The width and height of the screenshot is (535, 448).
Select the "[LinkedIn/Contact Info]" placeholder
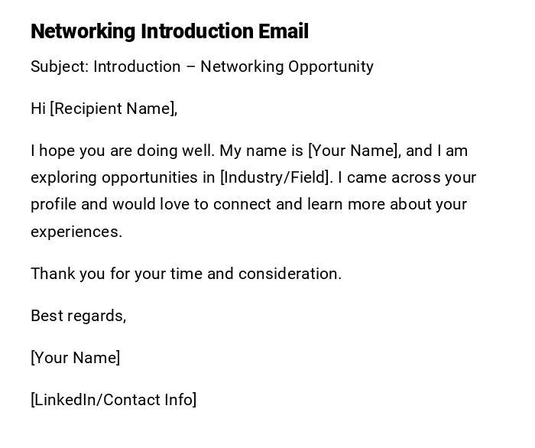tap(114, 400)
